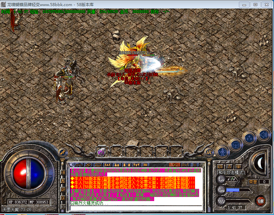Toggle the third chat filter icon on left strip
This screenshot has height=215, width=274.
tap(63, 189)
